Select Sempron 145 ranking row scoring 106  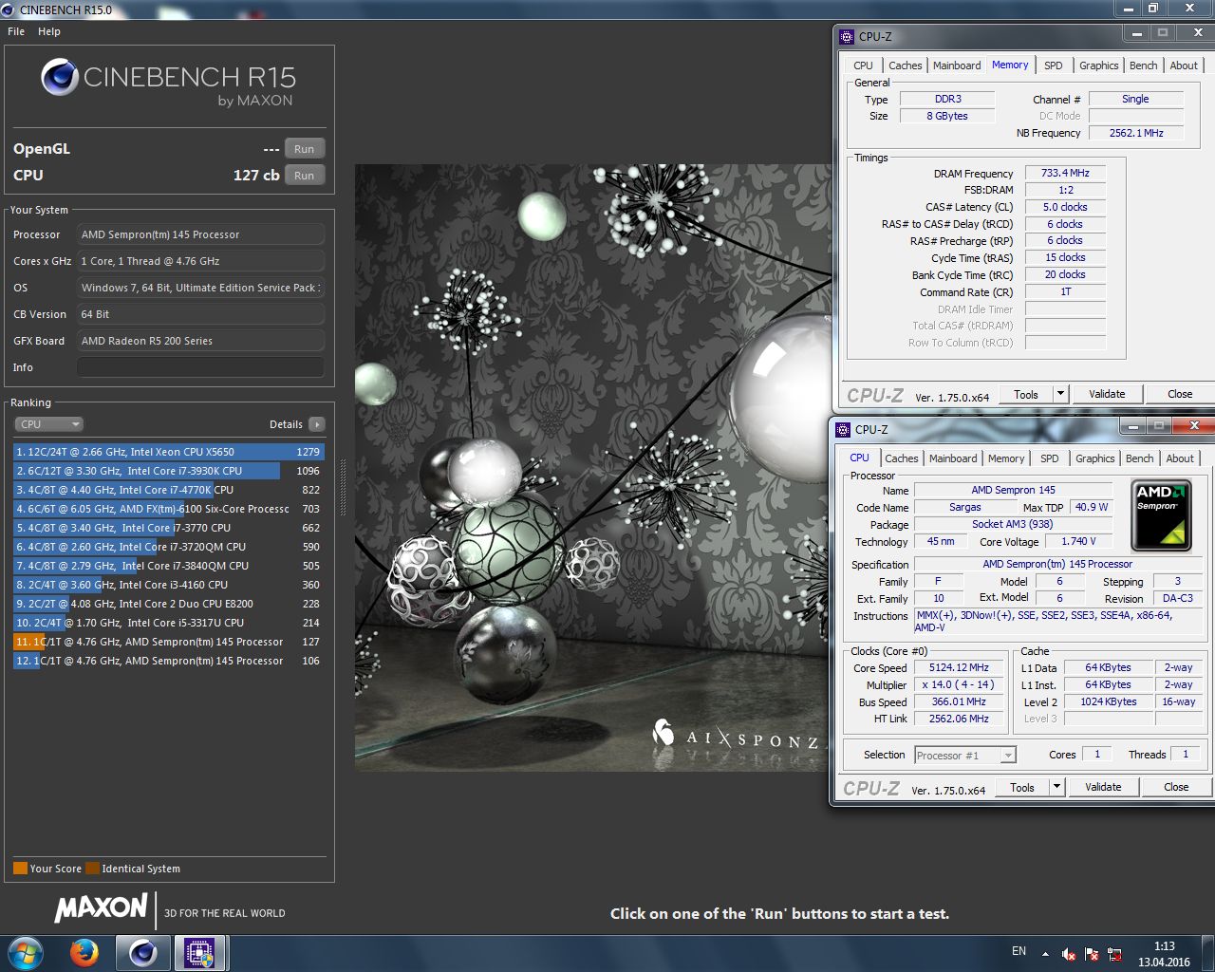tap(169, 661)
